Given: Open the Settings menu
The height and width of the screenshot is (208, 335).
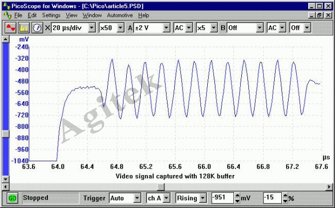Looking at the screenshot, I should (51, 15).
